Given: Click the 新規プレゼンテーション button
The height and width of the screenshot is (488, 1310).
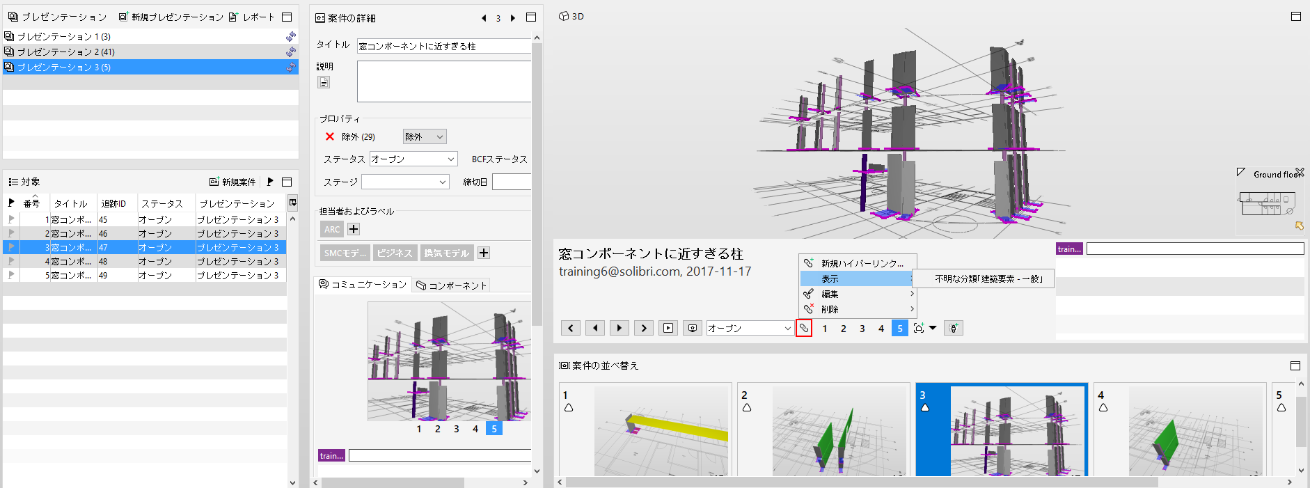Looking at the screenshot, I should (x=171, y=17).
